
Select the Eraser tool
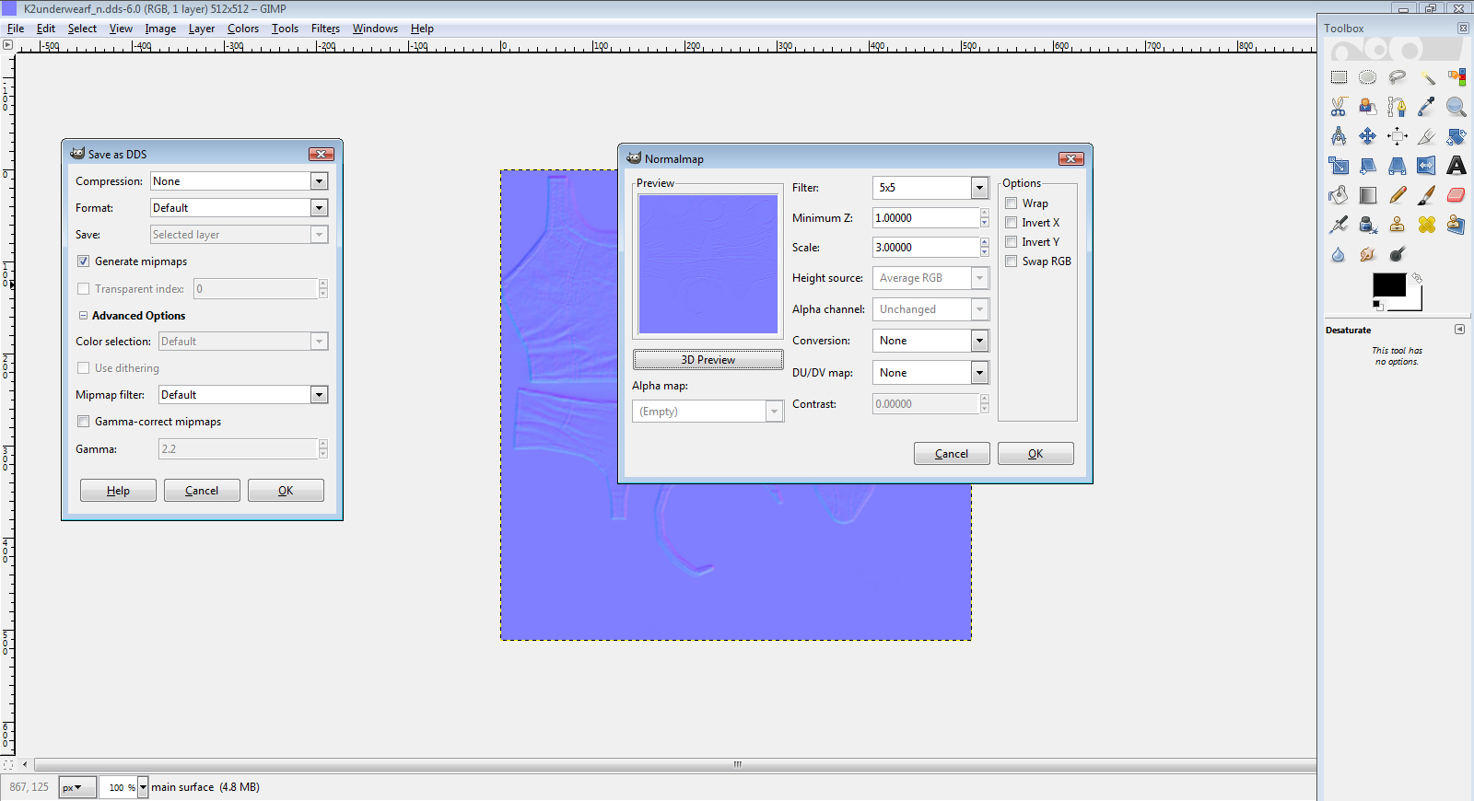pos(1456,195)
